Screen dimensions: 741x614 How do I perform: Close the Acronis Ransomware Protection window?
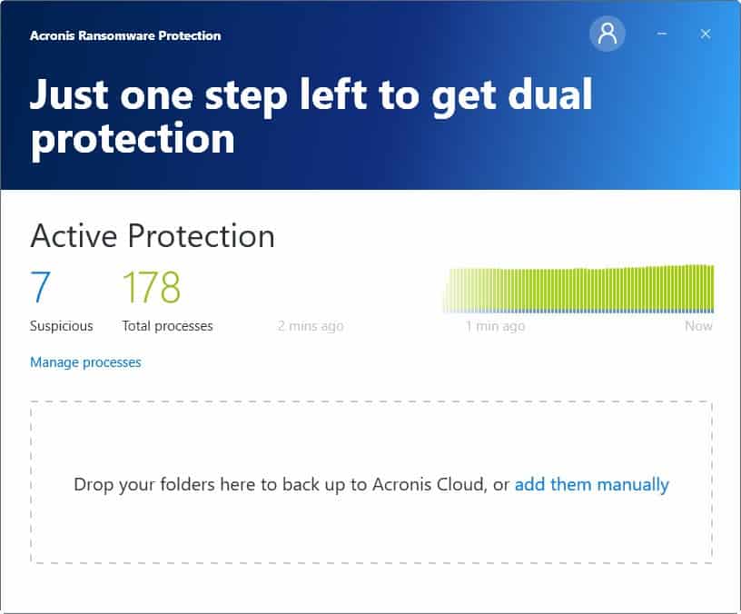click(706, 35)
